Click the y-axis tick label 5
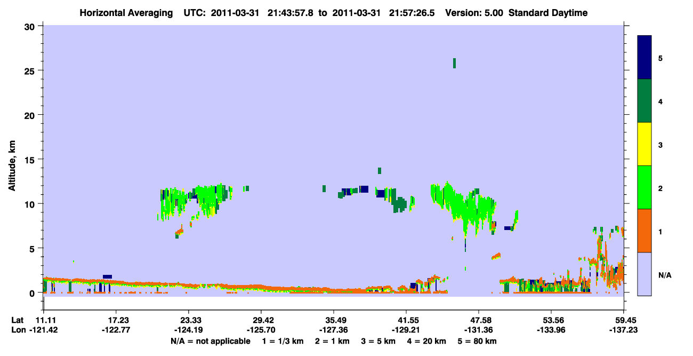693x356 pixels. coord(34,248)
